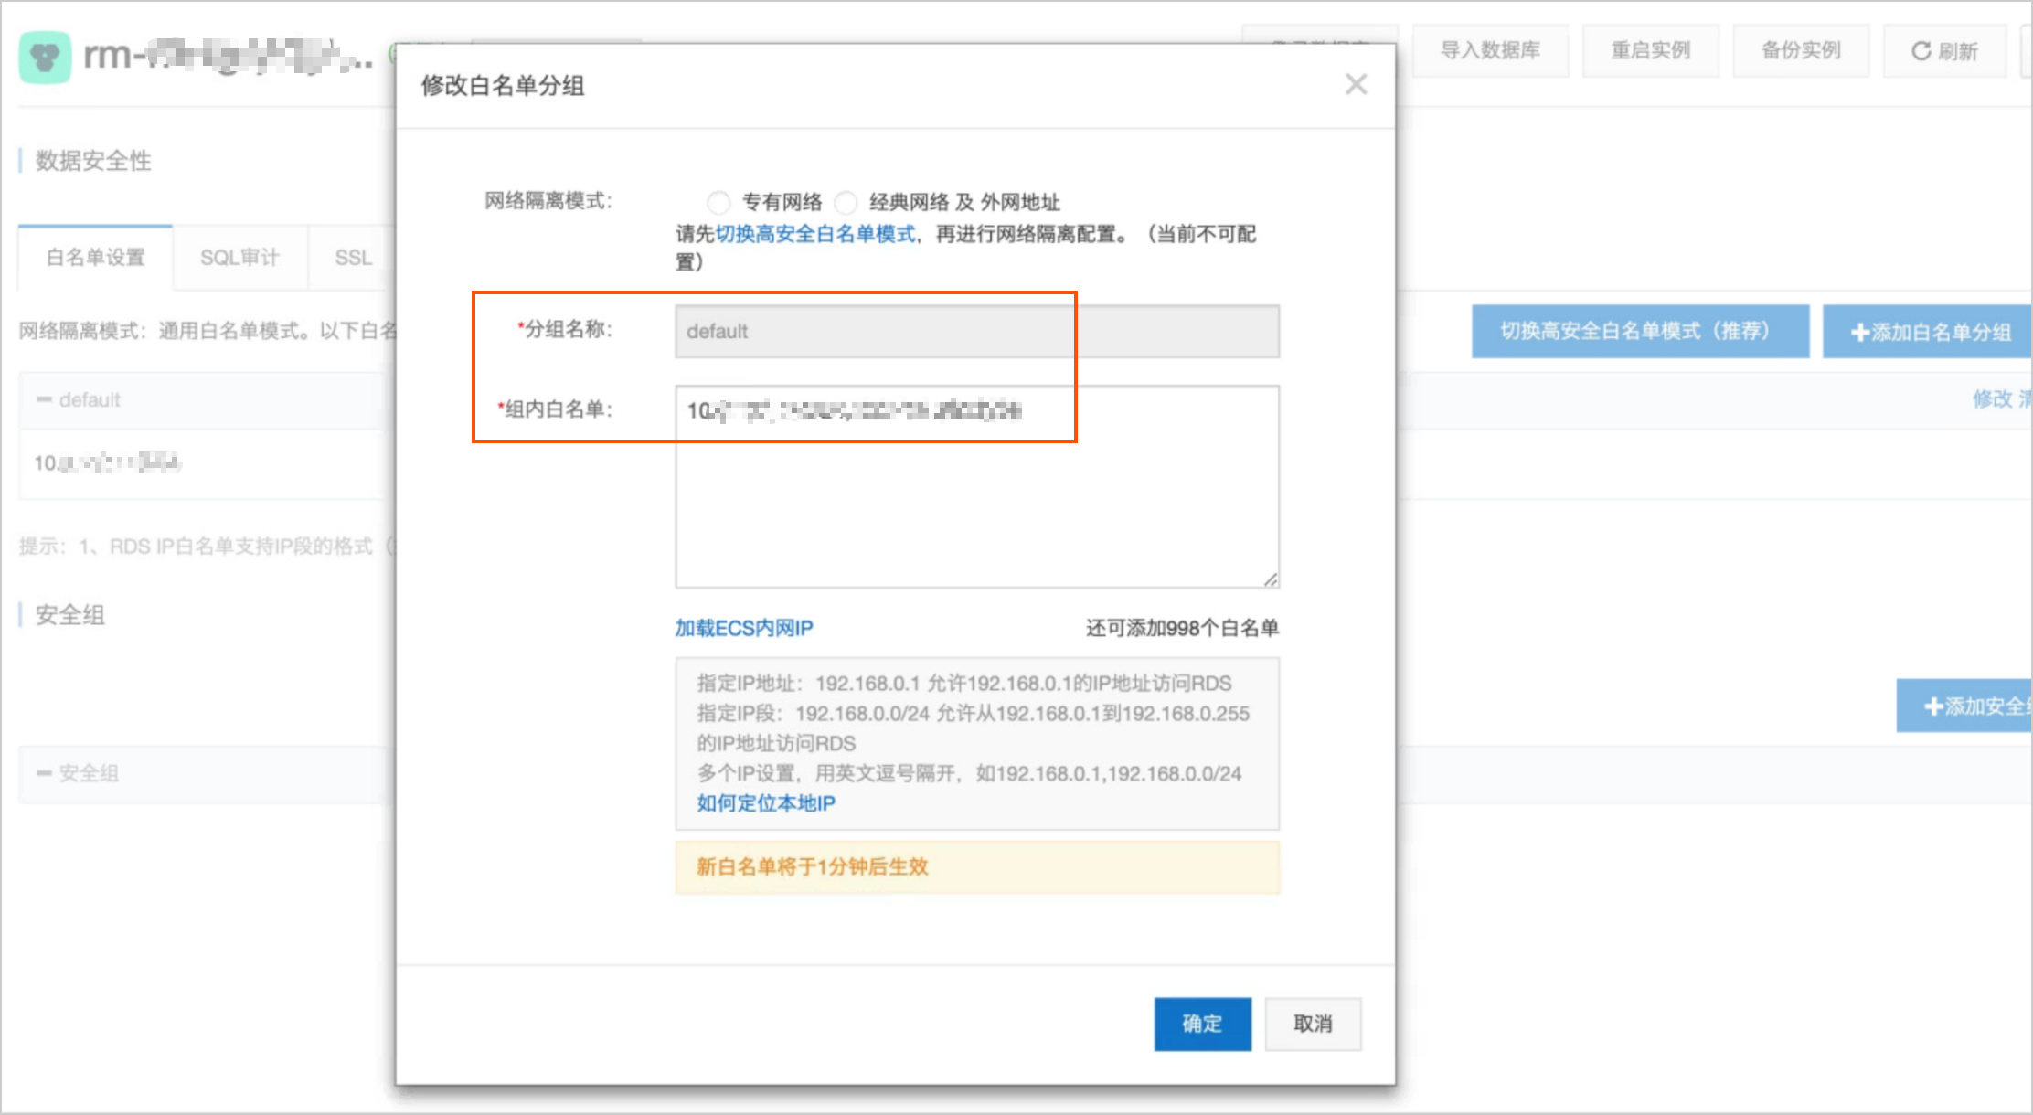This screenshot has width=2033, height=1115.
Task: Open the 切换高安全白名单模式 link in dialog
Action: [x=815, y=234]
